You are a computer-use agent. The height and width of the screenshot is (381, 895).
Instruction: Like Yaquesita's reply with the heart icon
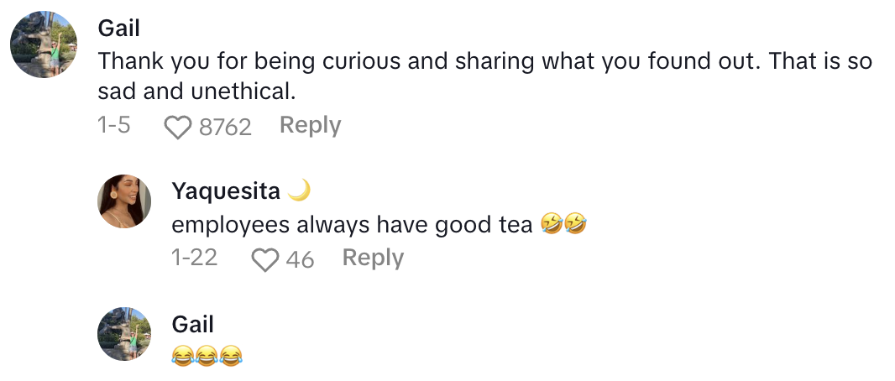265,259
